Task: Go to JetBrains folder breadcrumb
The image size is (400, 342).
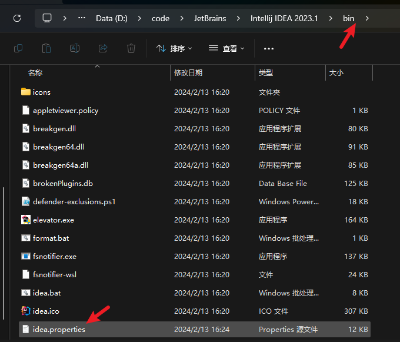Action: click(210, 18)
